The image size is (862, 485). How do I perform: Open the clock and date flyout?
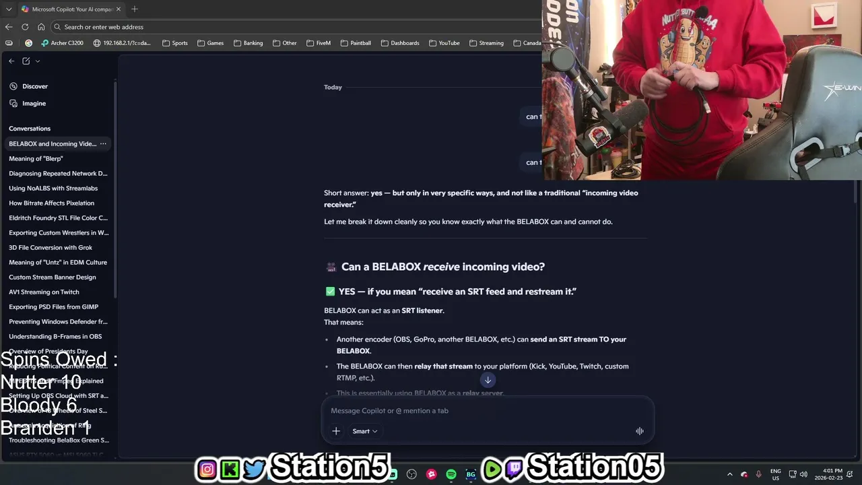828,474
